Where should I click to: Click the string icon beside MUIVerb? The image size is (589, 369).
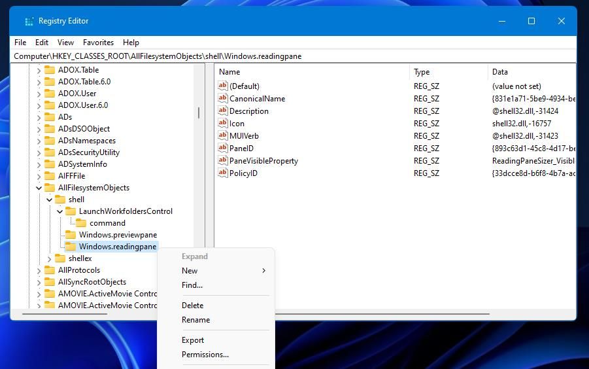pyautogui.click(x=223, y=135)
